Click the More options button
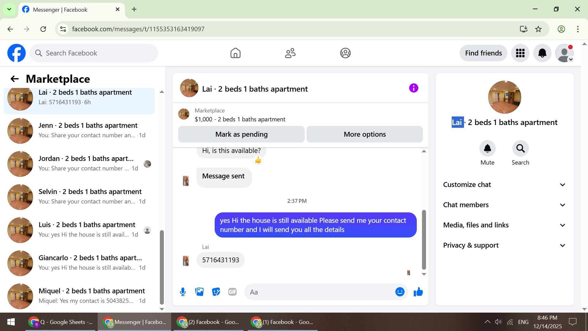The width and height of the screenshot is (588, 331). coord(364,134)
